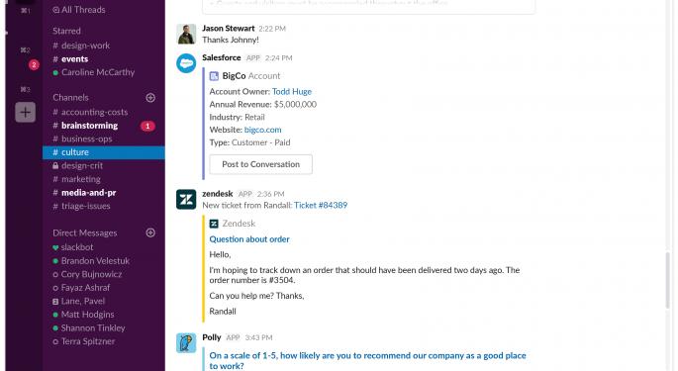
Task: Click the Polly app parrot avatar
Action: pyautogui.click(x=186, y=343)
